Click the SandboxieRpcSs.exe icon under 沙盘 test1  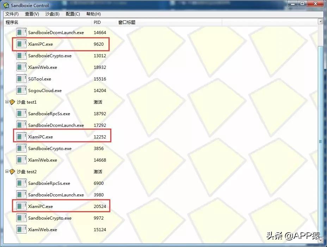pos(21,113)
